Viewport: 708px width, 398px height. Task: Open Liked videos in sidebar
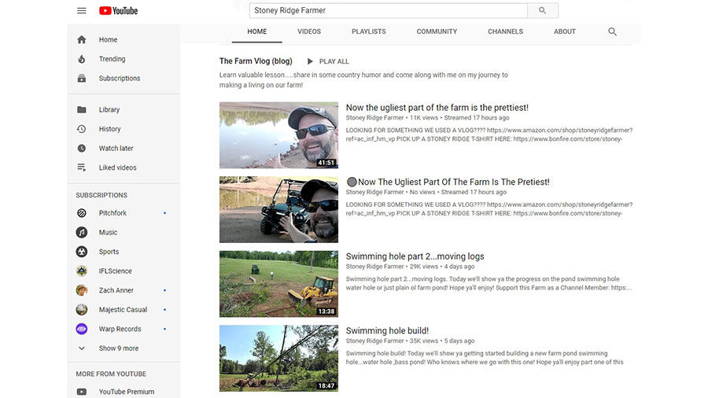click(x=117, y=168)
